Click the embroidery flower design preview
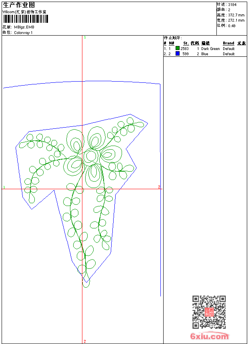Screen dimensions: 248x344 (x=82, y=189)
